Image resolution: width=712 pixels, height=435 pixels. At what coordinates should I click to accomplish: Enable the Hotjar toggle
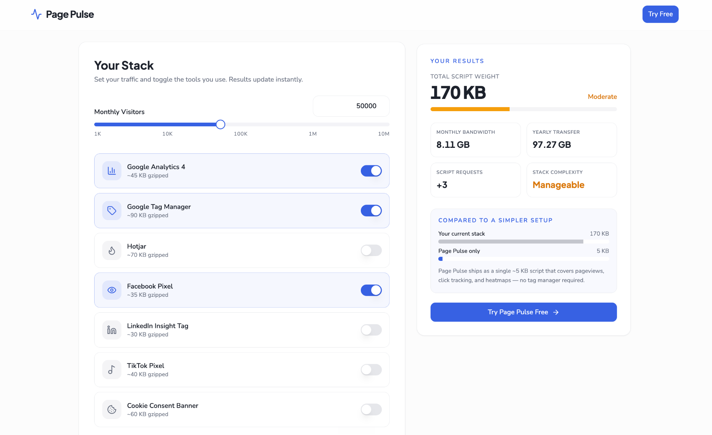click(x=371, y=250)
